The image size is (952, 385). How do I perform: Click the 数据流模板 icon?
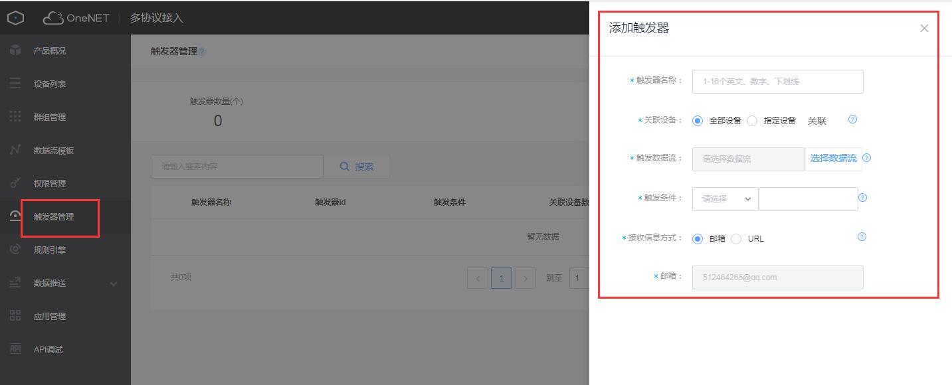click(15, 150)
